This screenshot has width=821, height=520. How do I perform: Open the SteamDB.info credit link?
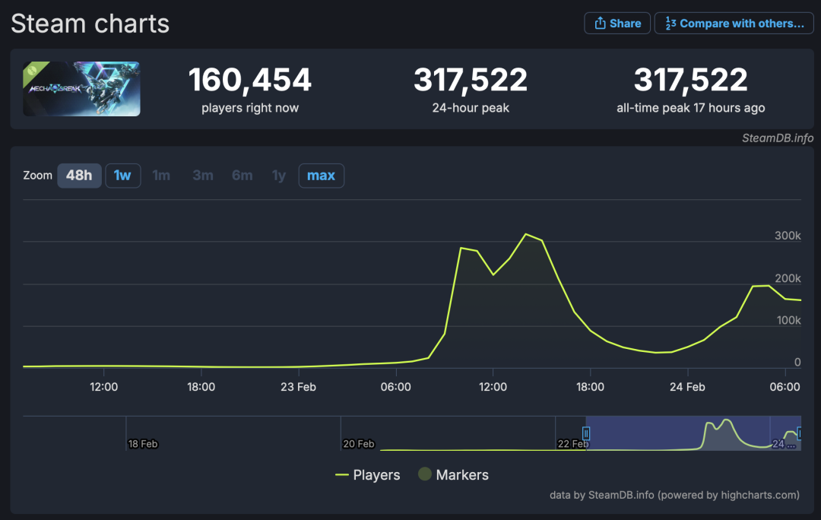coord(778,138)
